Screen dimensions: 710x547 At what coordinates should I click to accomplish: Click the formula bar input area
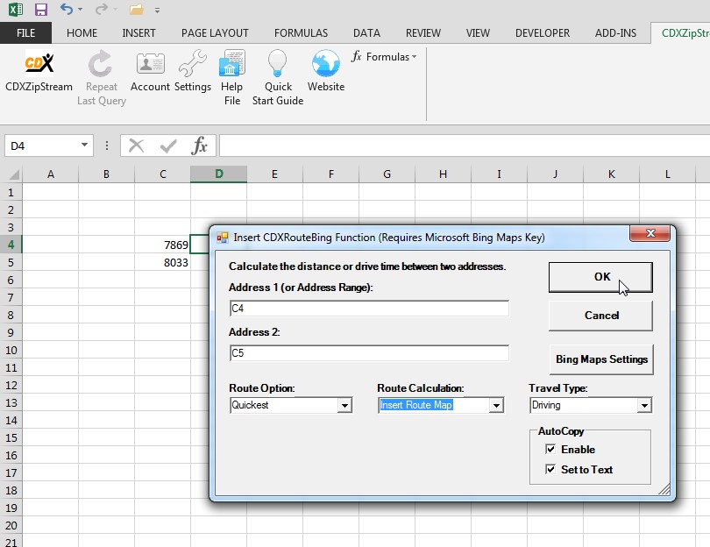[x=465, y=146]
